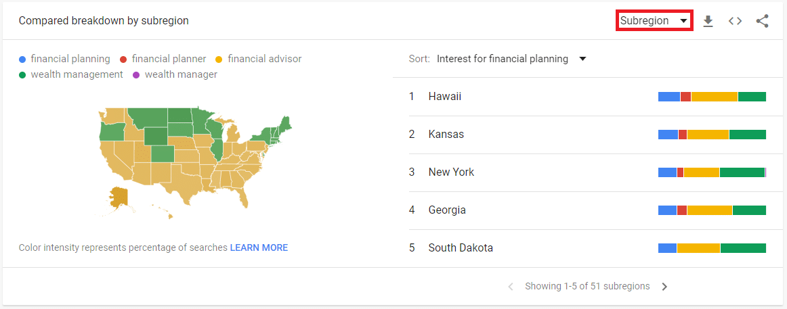Click the share icon
This screenshot has height=309, width=787.
tap(762, 21)
